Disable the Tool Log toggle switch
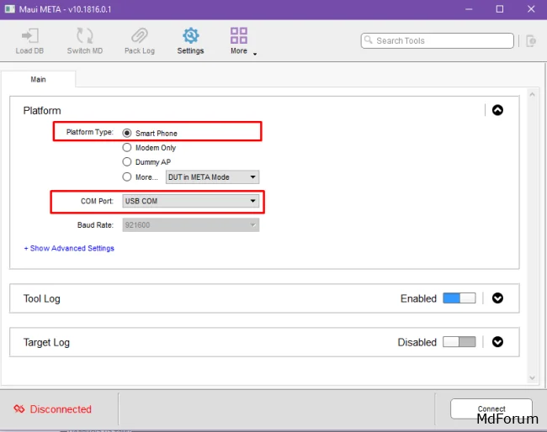 (x=459, y=298)
